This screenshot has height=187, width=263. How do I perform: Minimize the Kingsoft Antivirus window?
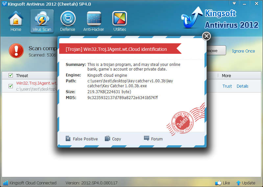point(244,4)
